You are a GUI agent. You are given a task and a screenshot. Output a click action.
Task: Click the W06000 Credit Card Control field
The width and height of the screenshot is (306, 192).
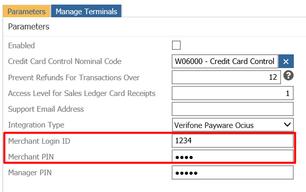coord(225,61)
